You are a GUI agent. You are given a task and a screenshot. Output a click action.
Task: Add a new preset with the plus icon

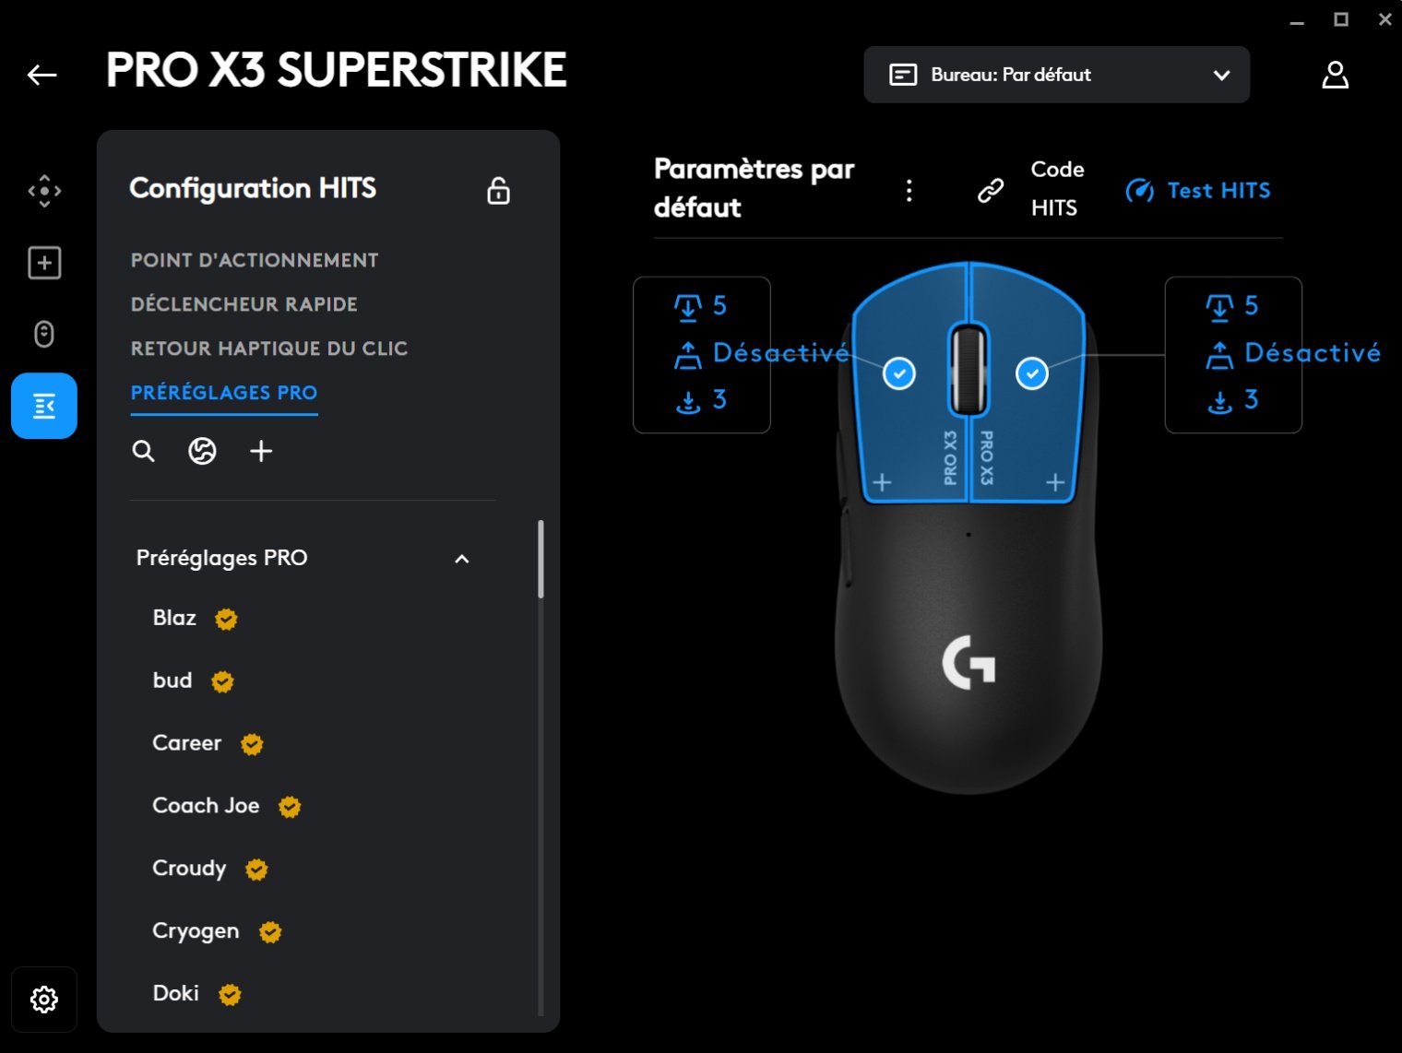pyautogui.click(x=261, y=451)
